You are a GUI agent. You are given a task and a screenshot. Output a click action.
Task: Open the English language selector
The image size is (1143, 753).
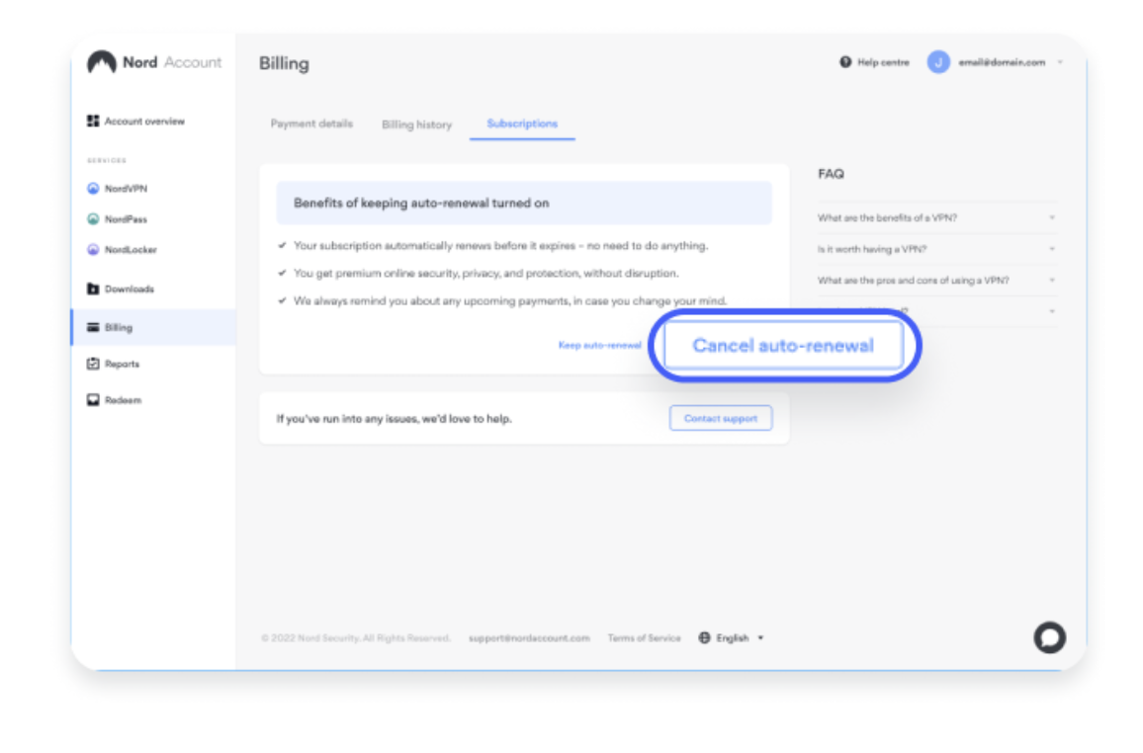(x=732, y=638)
